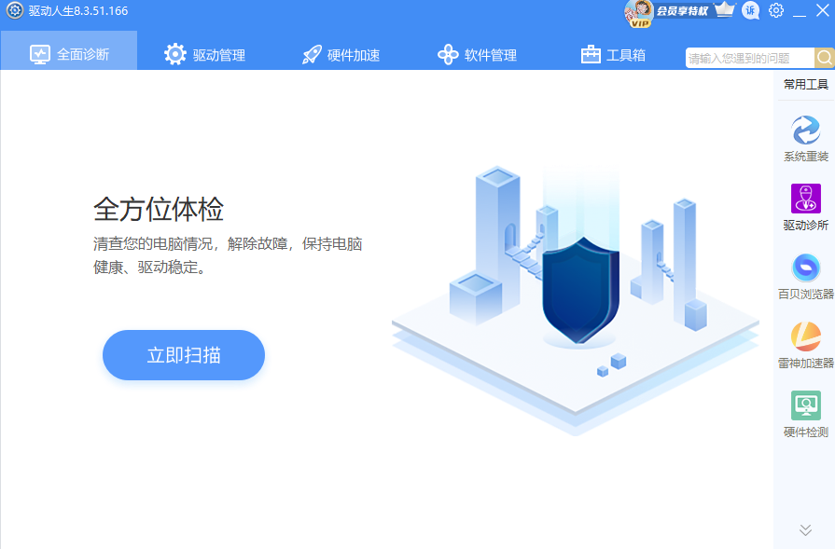Expand more tools with the bottom chevron

(x=805, y=529)
